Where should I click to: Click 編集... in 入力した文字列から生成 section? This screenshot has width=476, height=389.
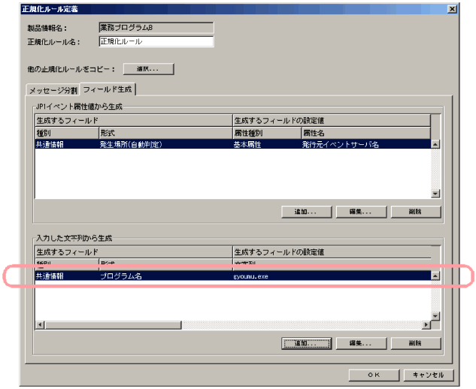(361, 343)
